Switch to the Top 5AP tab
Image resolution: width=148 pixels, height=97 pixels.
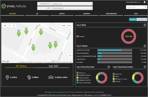click(x=53, y=66)
